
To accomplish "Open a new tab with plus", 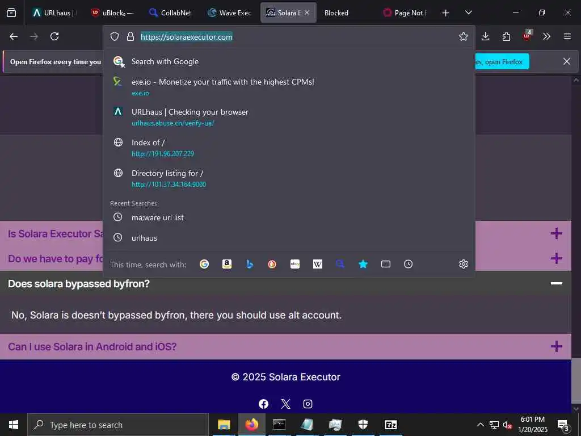I will click(446, 13).
